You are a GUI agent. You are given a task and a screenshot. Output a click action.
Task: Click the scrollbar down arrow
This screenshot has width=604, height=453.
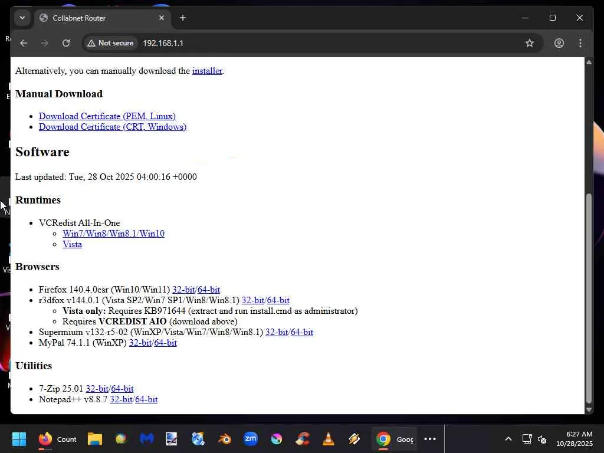(x=589, y=409)
